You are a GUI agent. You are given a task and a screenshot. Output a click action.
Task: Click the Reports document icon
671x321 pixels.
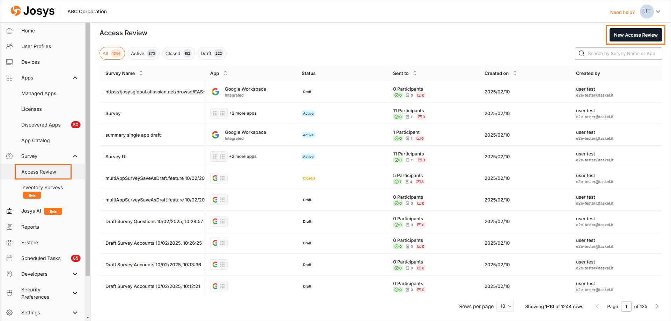(9, 227)
